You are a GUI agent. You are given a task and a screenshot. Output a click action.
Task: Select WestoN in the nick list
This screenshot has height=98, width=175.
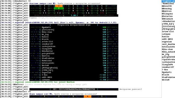click(x=165, y=80)
